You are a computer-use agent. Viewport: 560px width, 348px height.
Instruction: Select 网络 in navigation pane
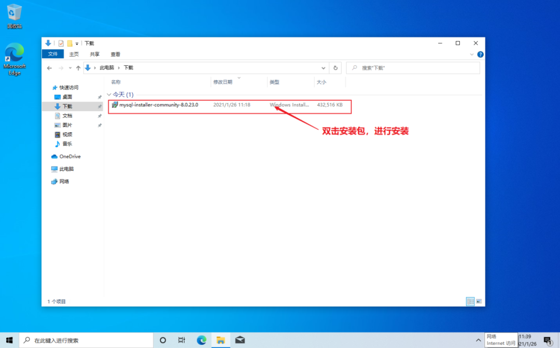pyautogui.click(x=64, y=182)
